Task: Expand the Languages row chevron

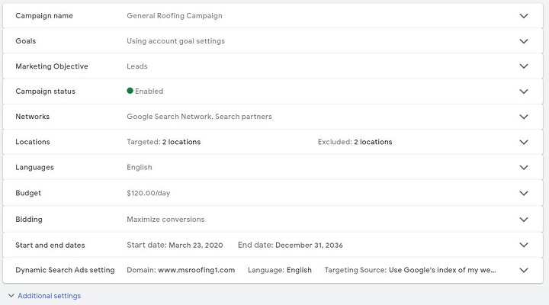Action: tap(524, 167)
